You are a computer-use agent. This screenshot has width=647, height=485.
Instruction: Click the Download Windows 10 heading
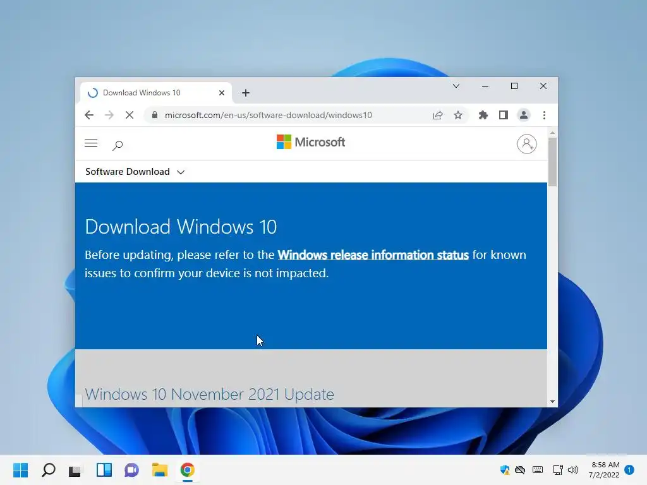(181, 227)
